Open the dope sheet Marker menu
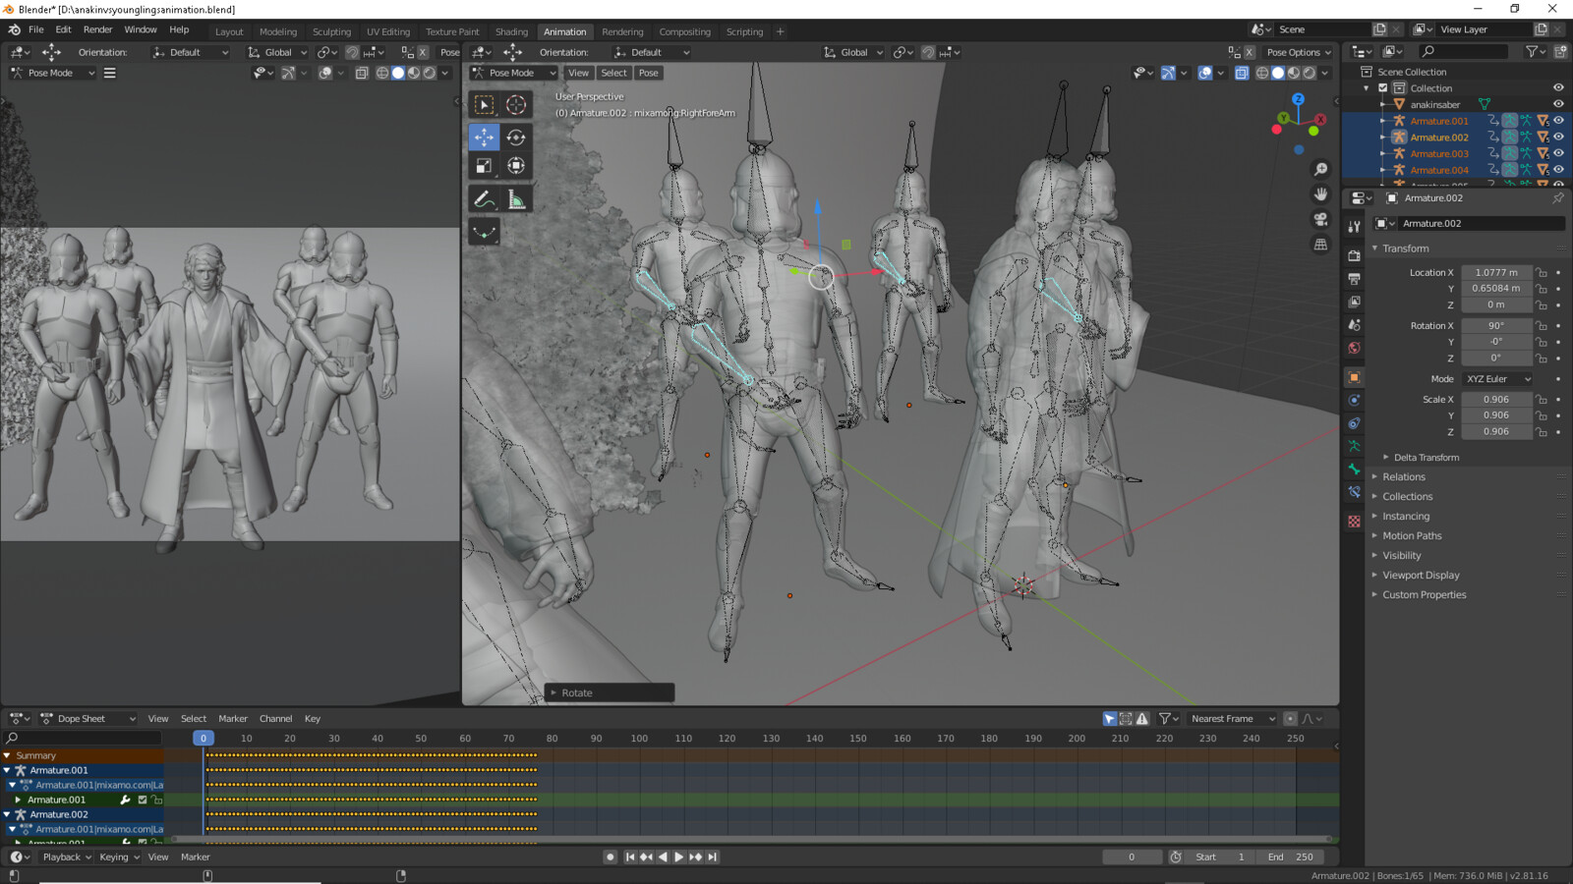 click(233, 718)
